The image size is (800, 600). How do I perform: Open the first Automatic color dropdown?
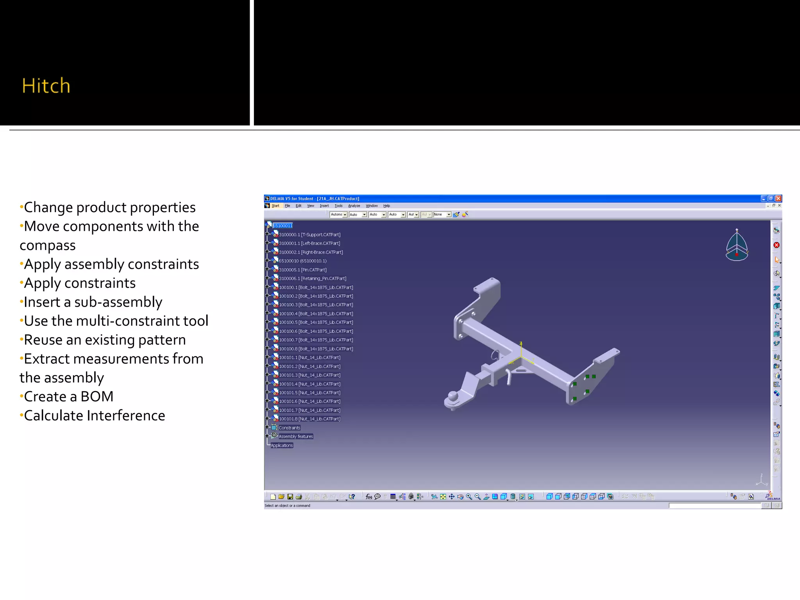[x=338, y=214]
